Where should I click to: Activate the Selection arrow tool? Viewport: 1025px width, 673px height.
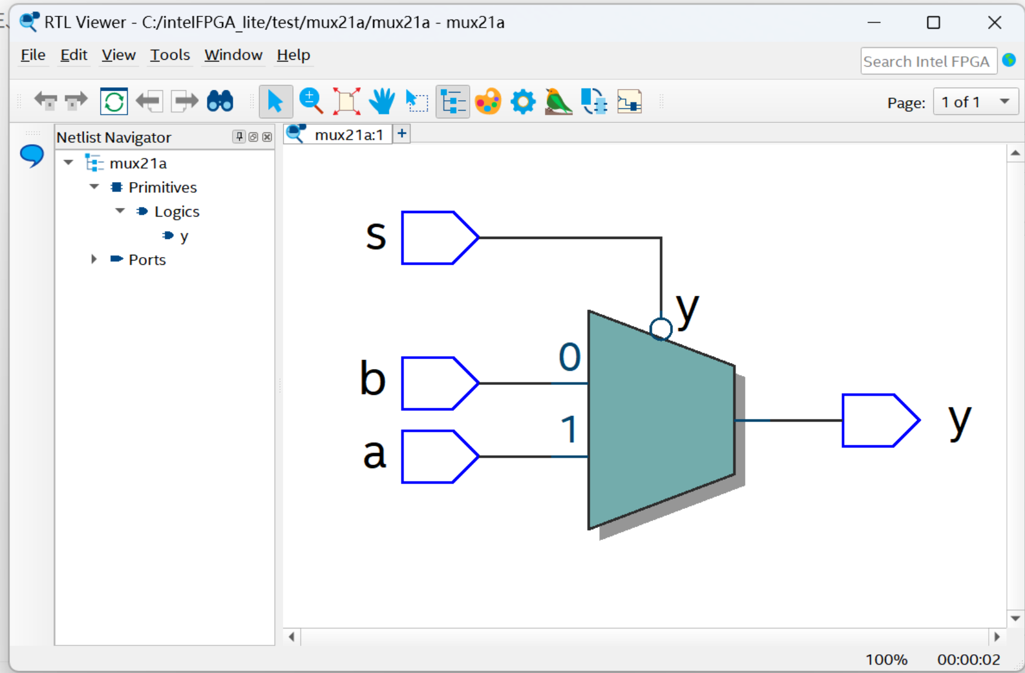pyautogui.click(x=275, y=101)
